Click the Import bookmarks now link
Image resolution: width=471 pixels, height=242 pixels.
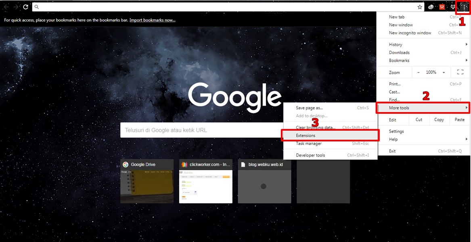click(x=152, y=20)
